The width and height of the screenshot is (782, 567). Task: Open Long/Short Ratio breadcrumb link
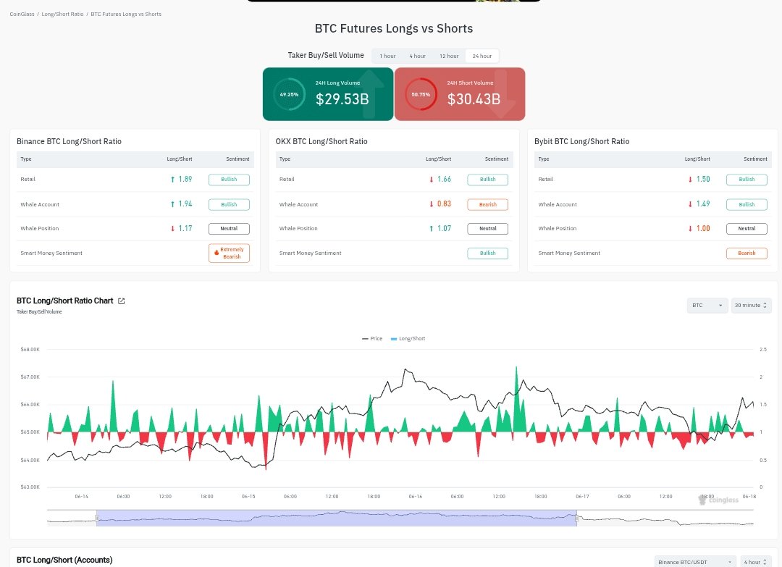62,14
